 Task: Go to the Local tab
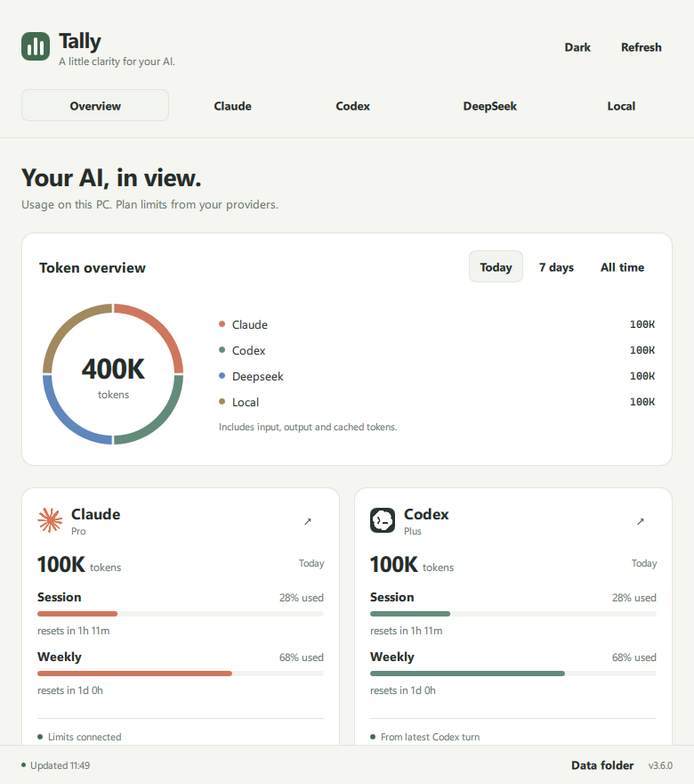pyautogui.click(x=621, y=106)
